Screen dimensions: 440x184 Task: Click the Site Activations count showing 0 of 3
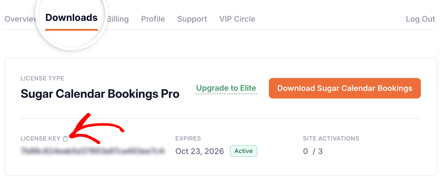[x=313, y=151]
